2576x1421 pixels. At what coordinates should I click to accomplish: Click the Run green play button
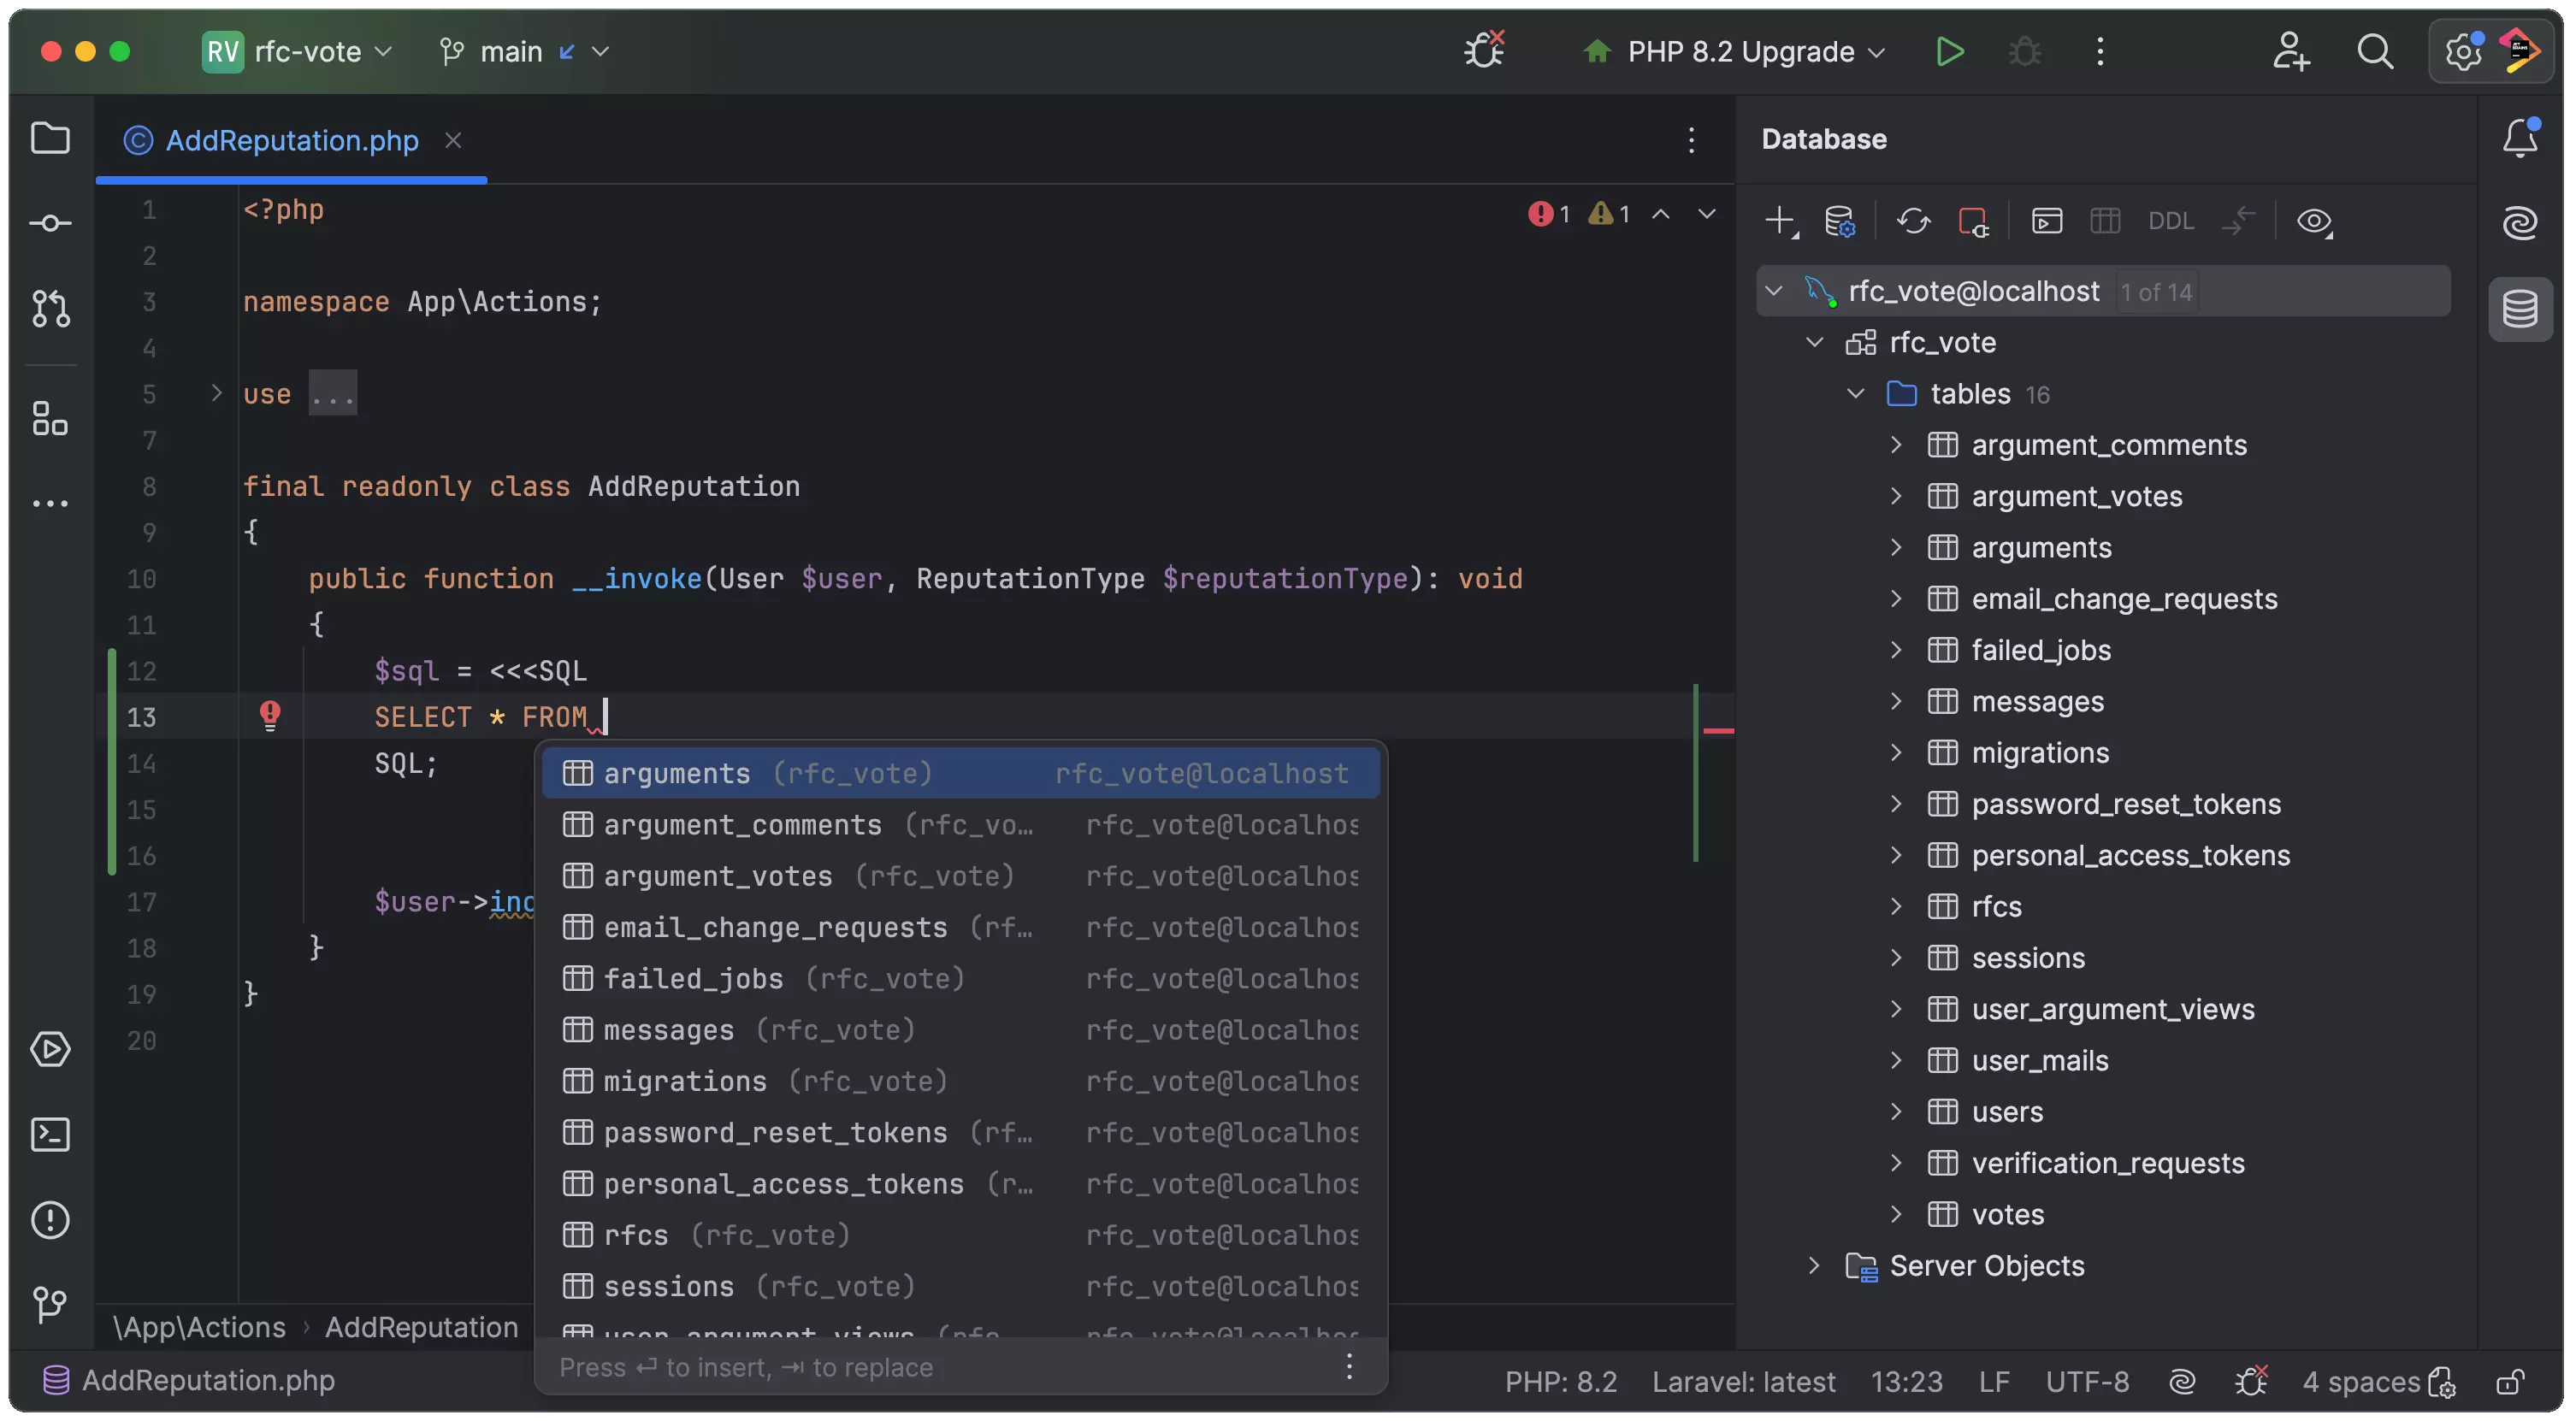tap(1949, 51)
